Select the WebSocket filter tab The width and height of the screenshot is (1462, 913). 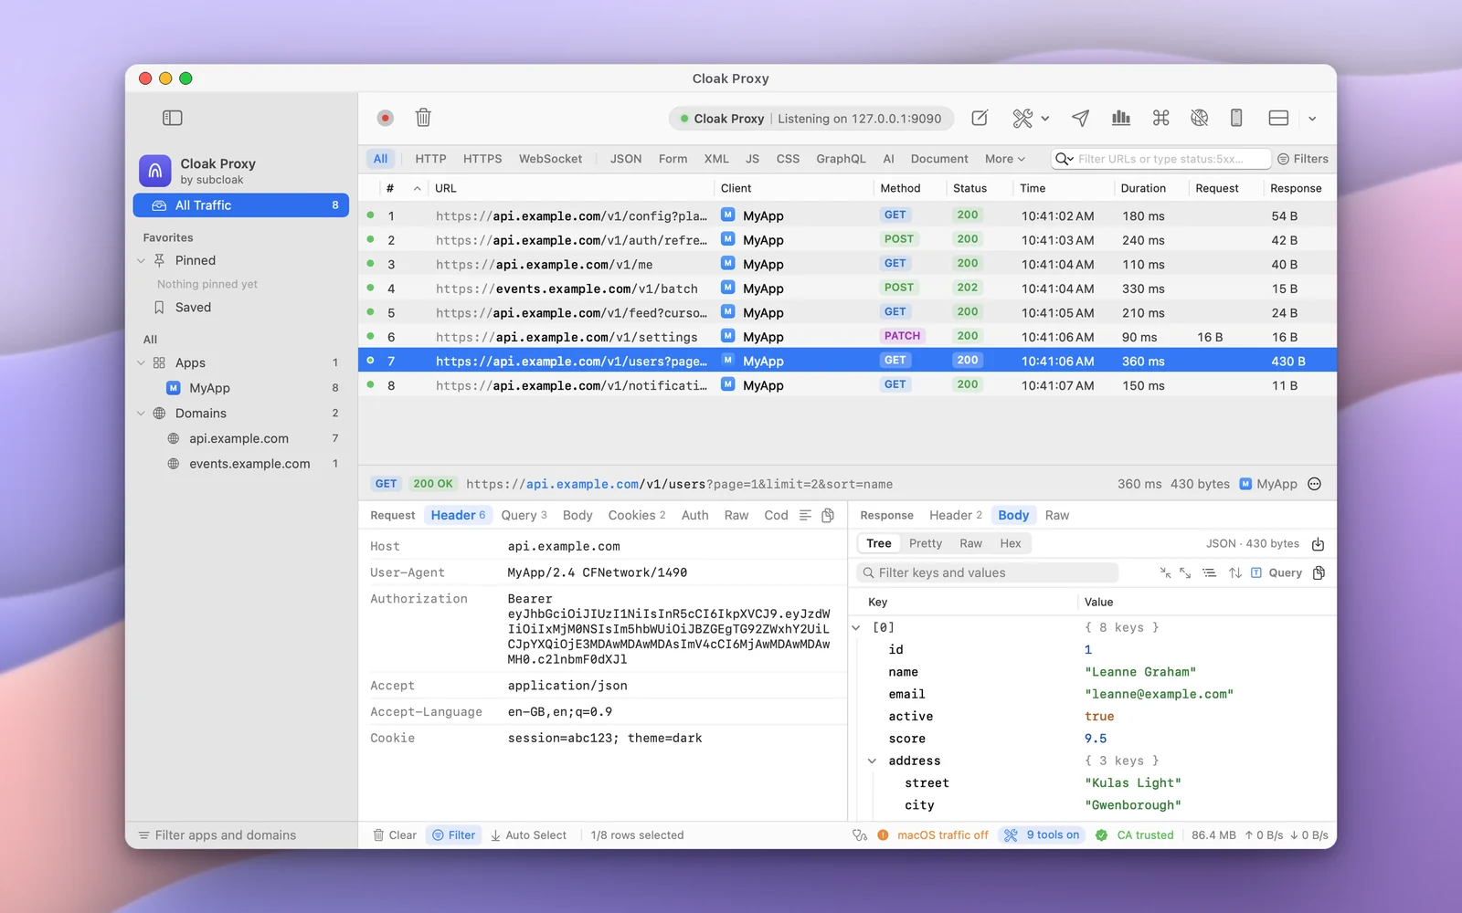[550, 159]
